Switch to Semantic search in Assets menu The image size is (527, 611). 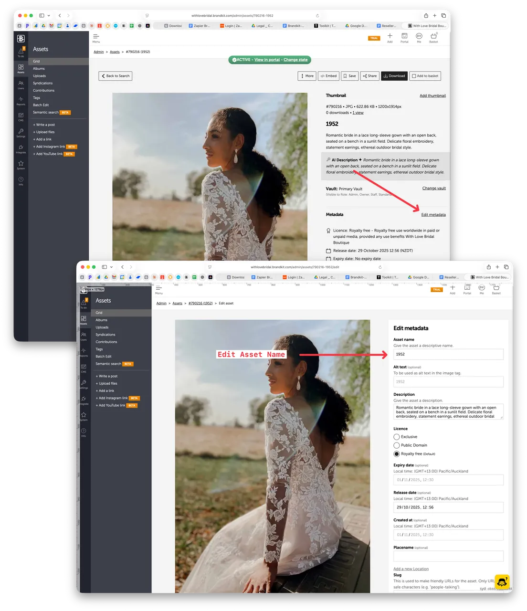click(109, 364)
